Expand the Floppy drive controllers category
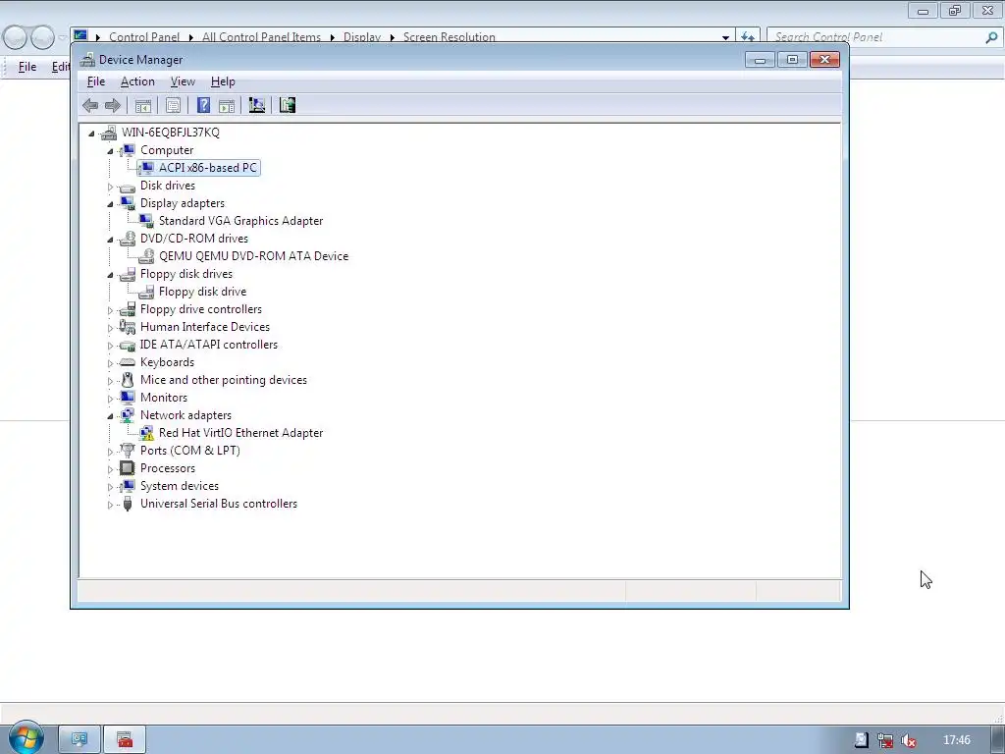 [110, 310]
